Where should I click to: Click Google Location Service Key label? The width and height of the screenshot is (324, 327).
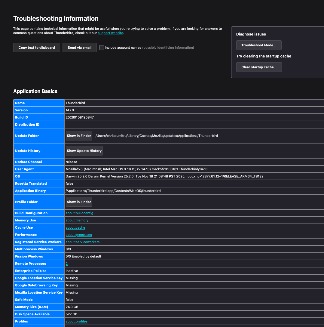tap(39, 278)
